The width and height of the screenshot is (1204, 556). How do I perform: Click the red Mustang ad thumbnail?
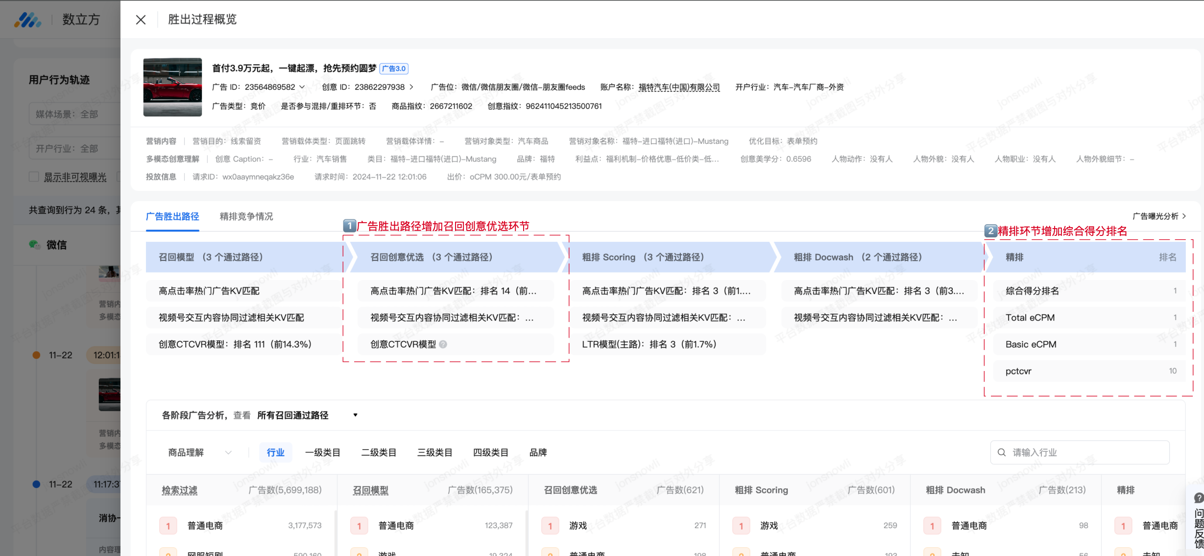tap(172, 87)
